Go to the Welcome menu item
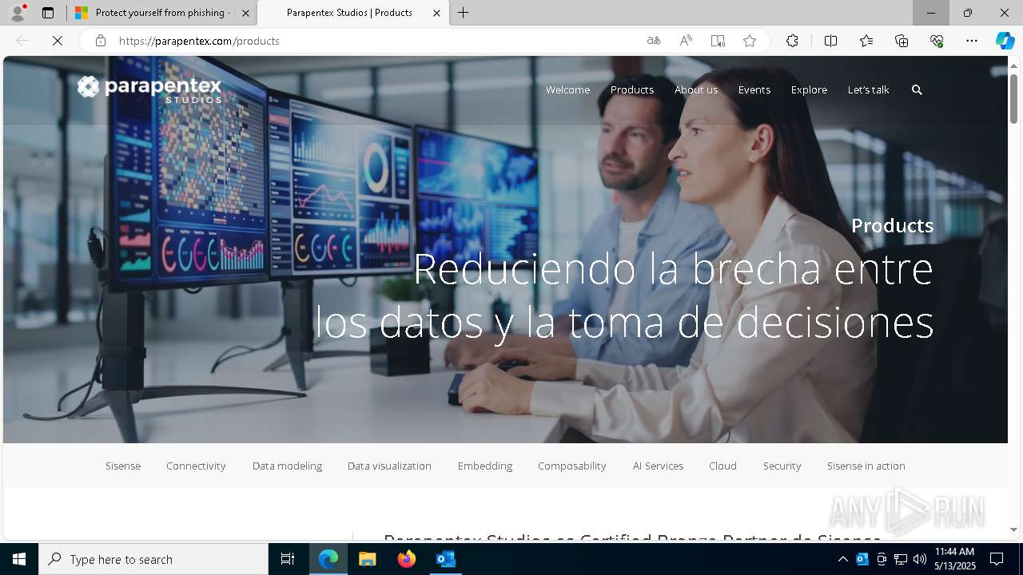The width and height of the screenshot is (1023, 575). [567, 89]
